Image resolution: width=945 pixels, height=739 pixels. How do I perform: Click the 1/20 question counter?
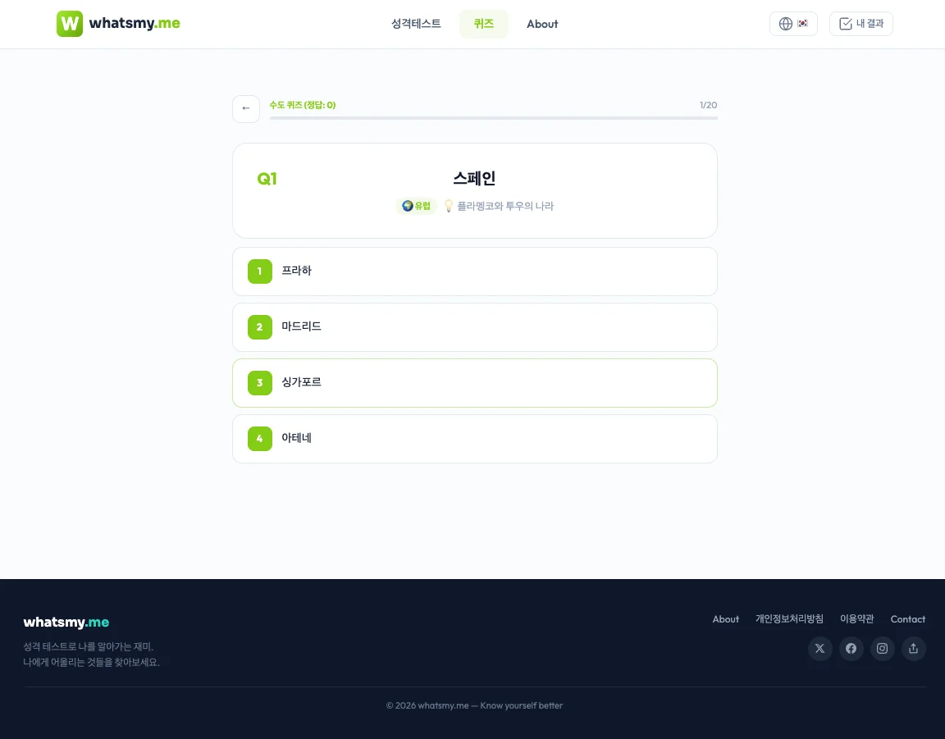(x=708, y=105)
